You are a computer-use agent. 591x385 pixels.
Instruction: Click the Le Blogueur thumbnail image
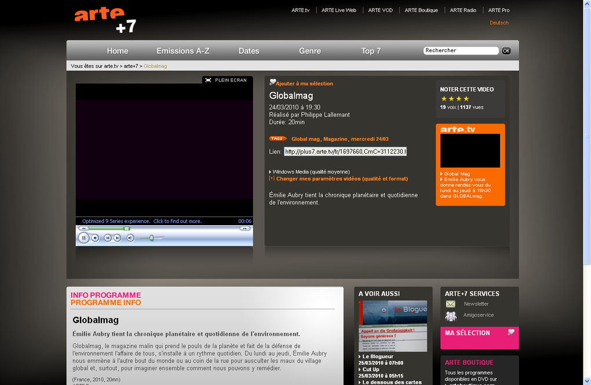click(393, 326)
